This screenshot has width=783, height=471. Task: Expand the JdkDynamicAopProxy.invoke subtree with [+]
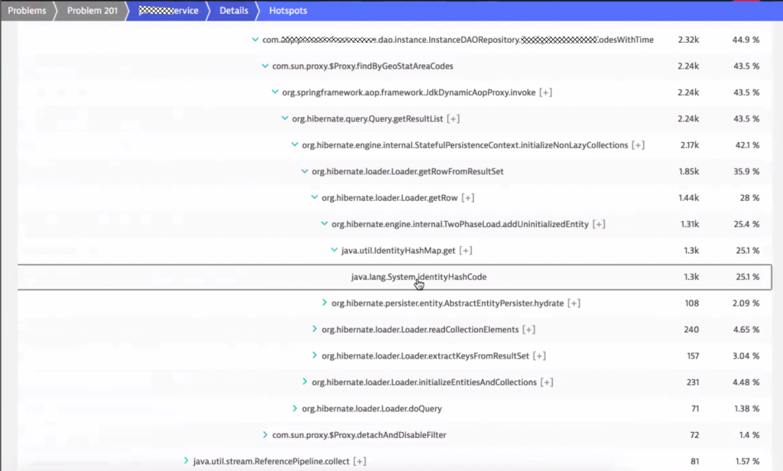point(544,92)
